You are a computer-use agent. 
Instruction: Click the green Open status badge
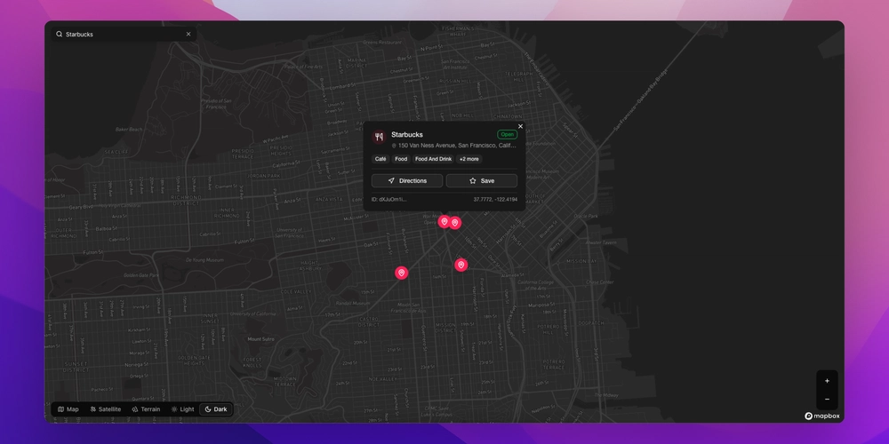[x=507, y=135]
